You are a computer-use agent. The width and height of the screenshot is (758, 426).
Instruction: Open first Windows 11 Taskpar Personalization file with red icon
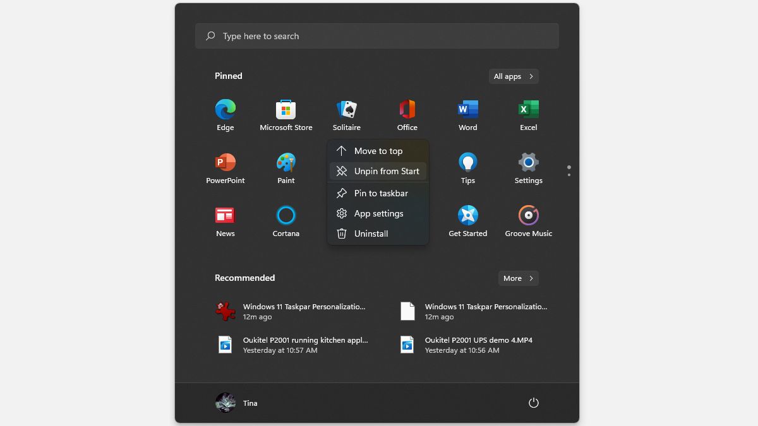pos(291,311)
